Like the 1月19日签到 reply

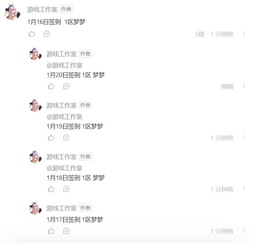click(51, 138)
